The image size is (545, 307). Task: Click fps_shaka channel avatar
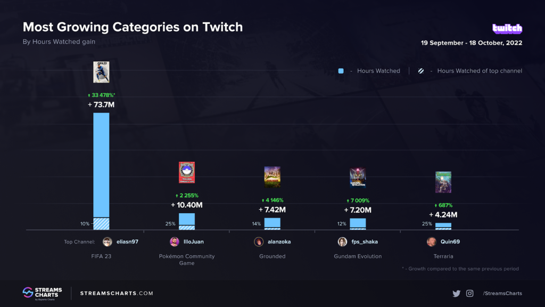(342, 241)
